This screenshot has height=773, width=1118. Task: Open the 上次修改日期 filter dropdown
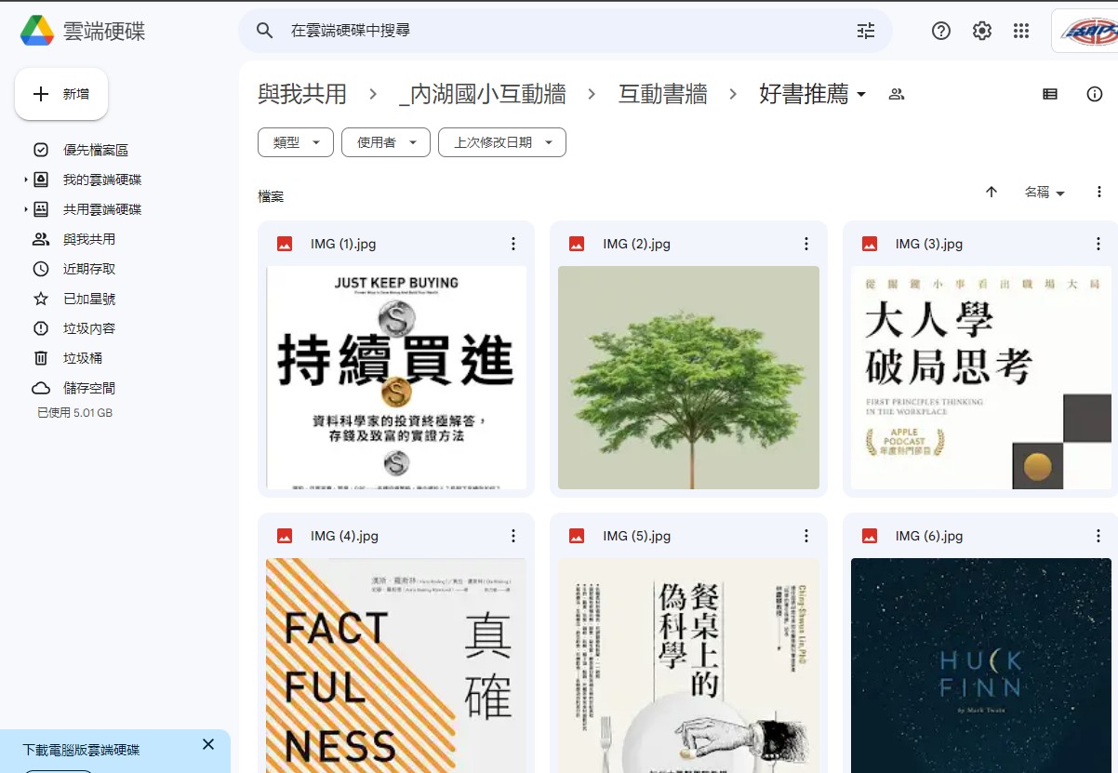pos(502,142)
